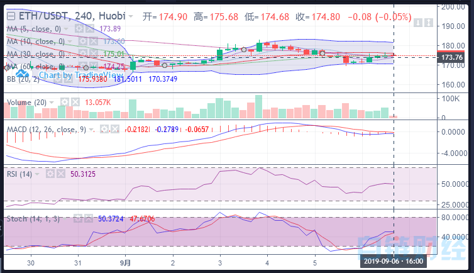Click the 190.00 price axis label
The image size is (474, 273).
453,26
